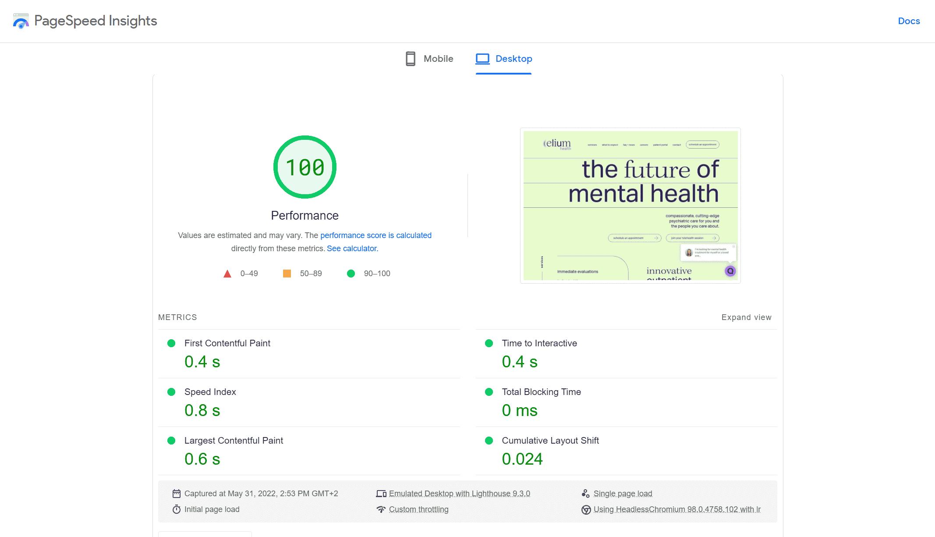Click the website screenshot thumbnail
Screen dimensions: 935x537
click(630, 206)
